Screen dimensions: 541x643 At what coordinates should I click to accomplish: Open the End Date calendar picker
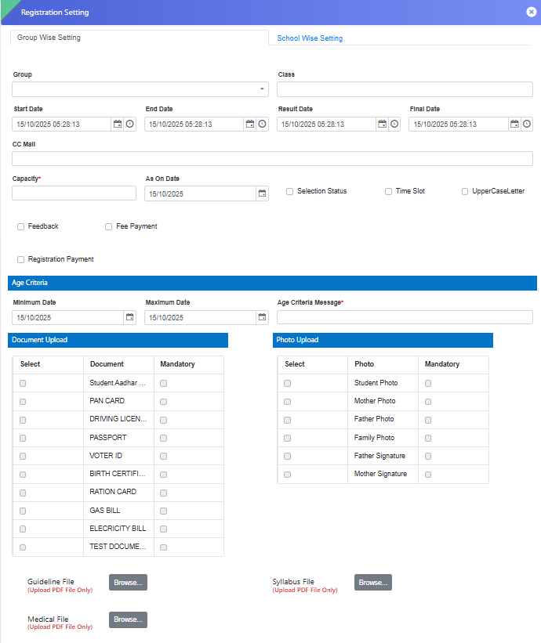pos(250,124)
